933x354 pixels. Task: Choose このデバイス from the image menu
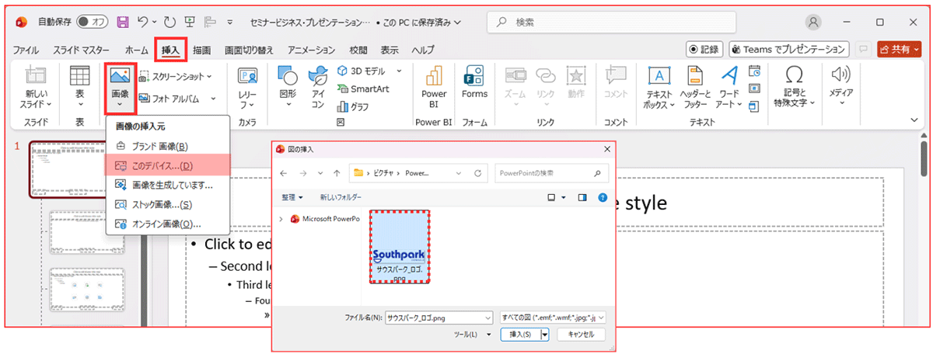(168, 165)
